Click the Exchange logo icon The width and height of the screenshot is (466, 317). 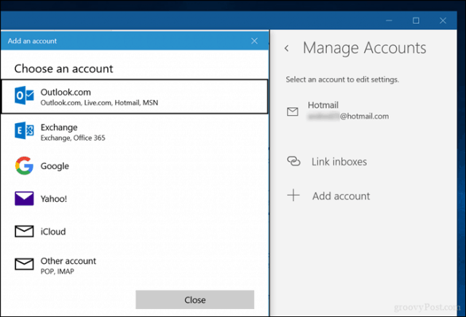[24, 130]
